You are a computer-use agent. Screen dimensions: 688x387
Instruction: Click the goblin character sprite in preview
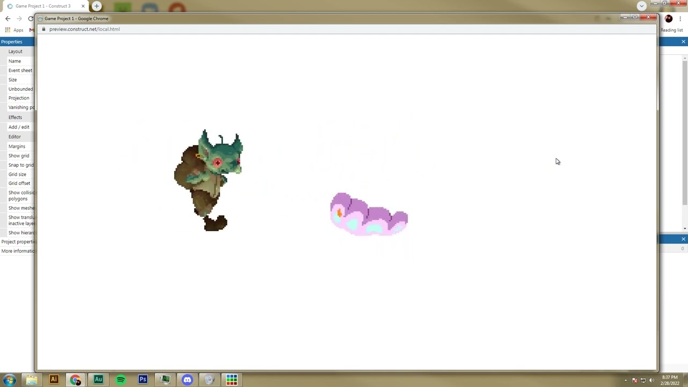click(x=209, y=180)
